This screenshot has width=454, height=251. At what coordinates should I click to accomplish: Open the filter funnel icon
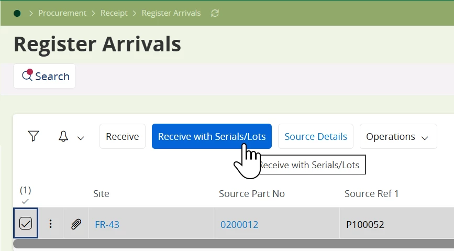point(34,136)
